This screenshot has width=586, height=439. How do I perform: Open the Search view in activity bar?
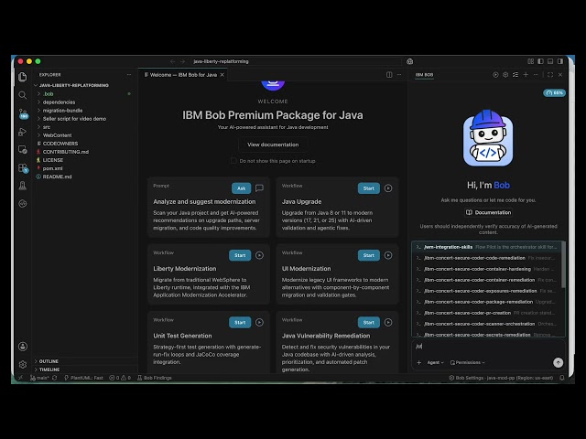click(23, 95)
